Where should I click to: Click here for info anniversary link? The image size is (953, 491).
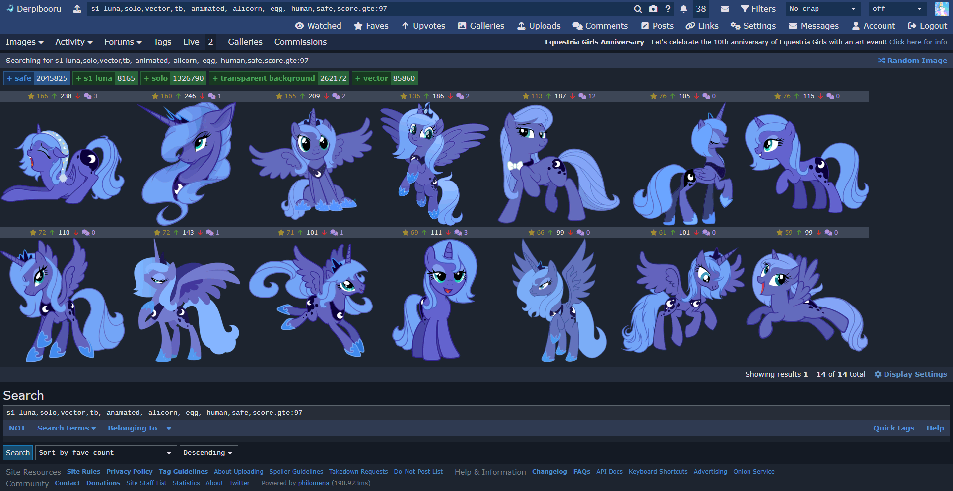click(918, 42)
